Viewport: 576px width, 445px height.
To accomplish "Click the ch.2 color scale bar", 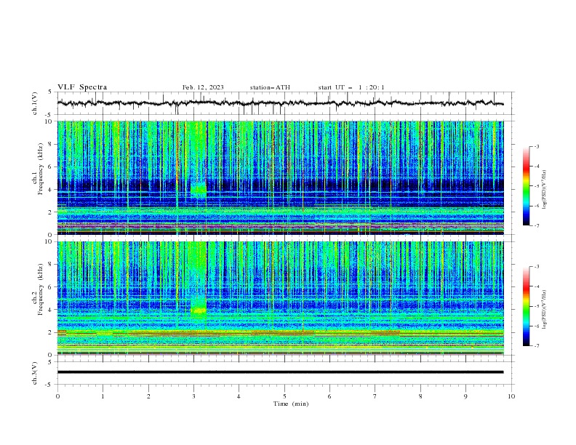I will [526, 306].
